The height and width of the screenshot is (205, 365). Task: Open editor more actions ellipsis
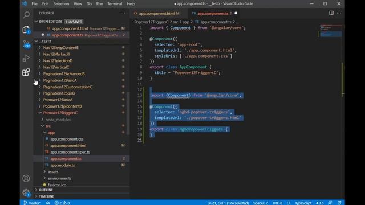[x=339, y=13]
